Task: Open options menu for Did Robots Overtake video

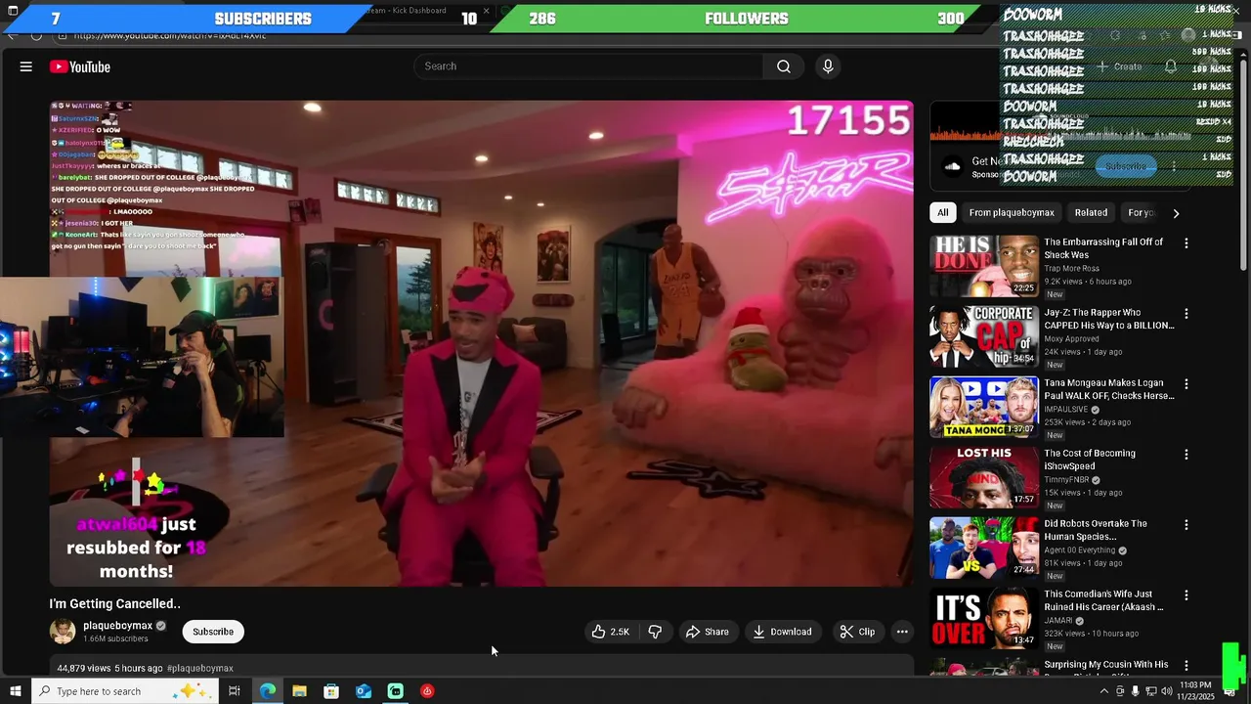Action: click(x=1186, y=525)
